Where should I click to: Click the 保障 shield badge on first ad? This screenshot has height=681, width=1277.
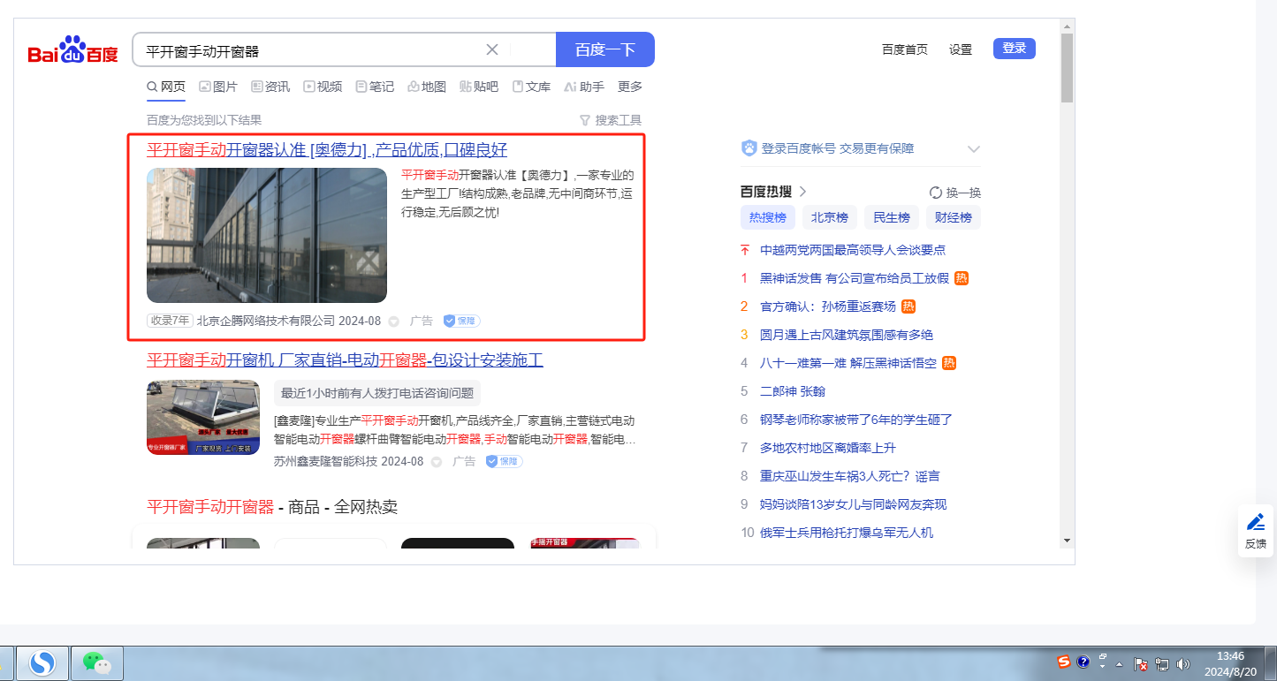[461, 321]
